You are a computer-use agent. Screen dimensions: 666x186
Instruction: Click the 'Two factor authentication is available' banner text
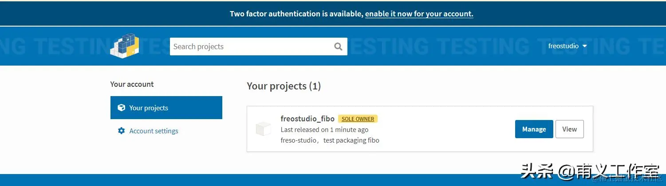[296, 14]
